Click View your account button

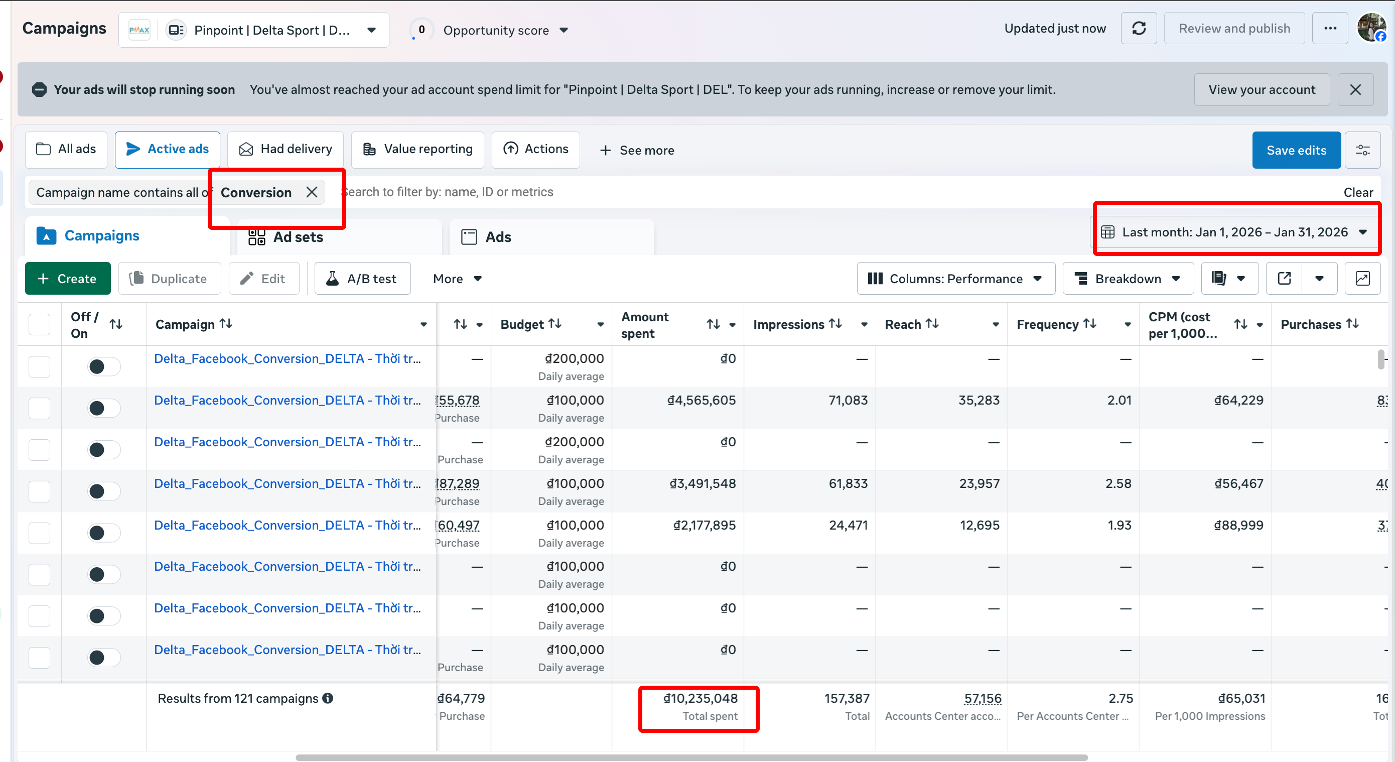point(1262,90)
